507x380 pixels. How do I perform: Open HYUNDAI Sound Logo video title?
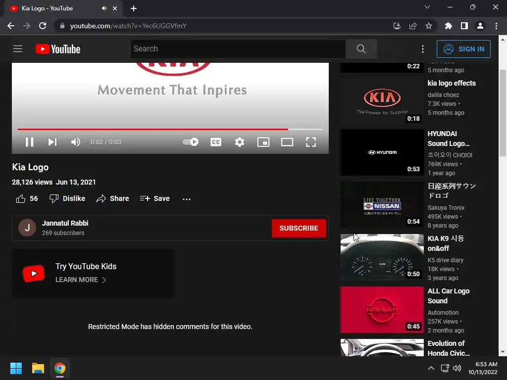(x=449, y=139)
